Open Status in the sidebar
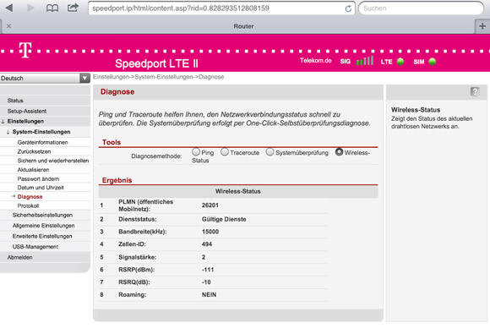Image resolution: width=490 pixels, height=328 pixels. 15,101
